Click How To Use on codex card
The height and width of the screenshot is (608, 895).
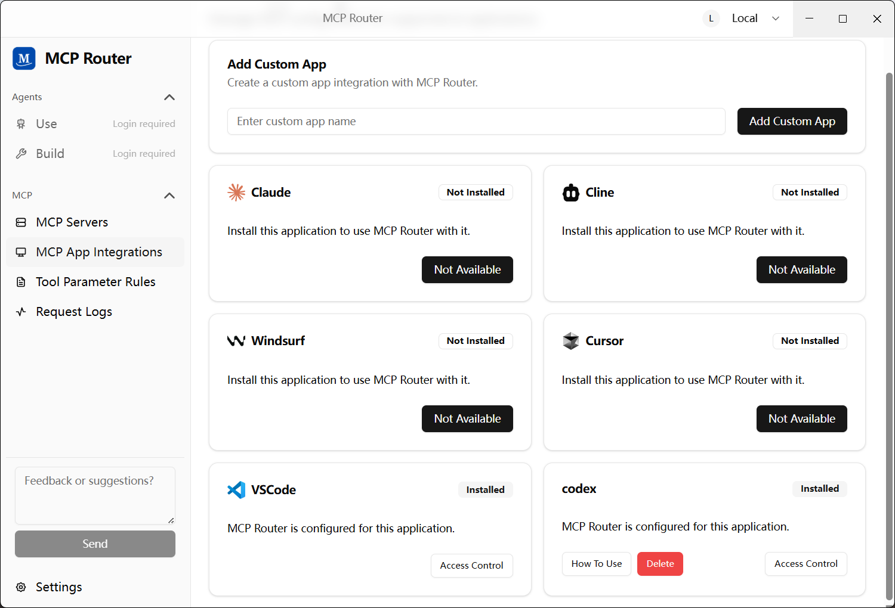596,564
